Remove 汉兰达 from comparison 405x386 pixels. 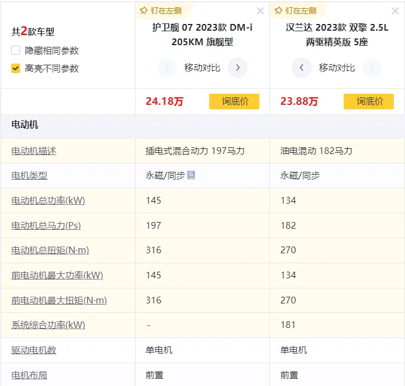point(395,11)
